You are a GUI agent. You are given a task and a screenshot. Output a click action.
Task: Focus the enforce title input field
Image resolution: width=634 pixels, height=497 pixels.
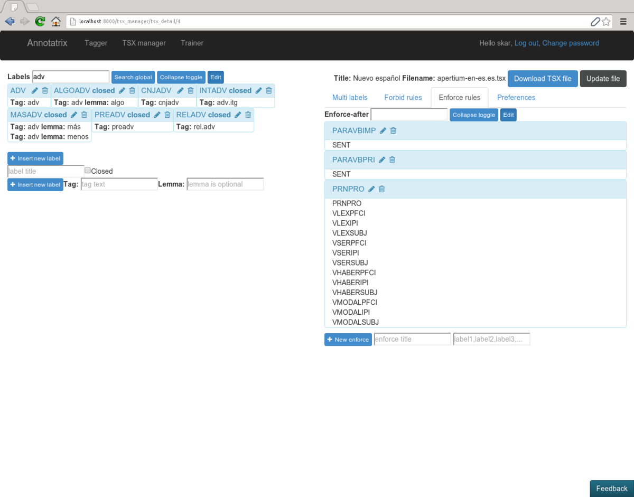coord(412,339)
